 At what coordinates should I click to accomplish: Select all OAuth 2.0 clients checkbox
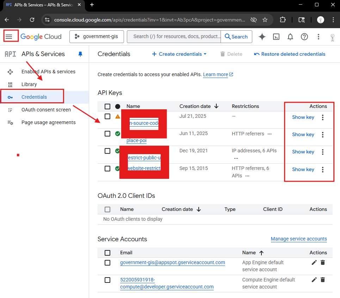107,209
